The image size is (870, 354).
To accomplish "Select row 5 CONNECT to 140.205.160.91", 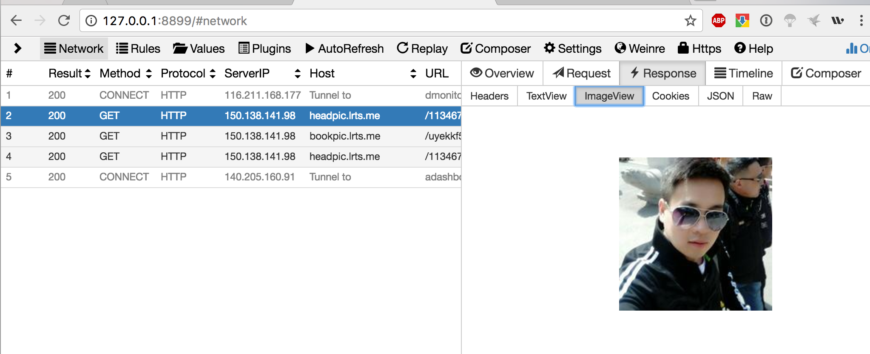I will tap(231, 177).
